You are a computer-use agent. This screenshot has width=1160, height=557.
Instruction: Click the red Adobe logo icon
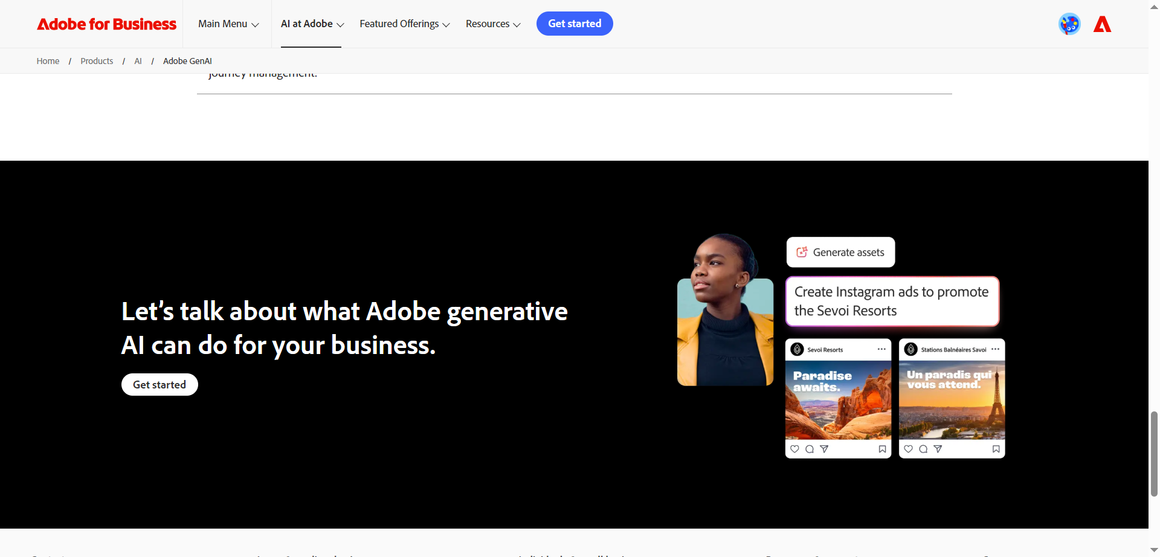1103,24
